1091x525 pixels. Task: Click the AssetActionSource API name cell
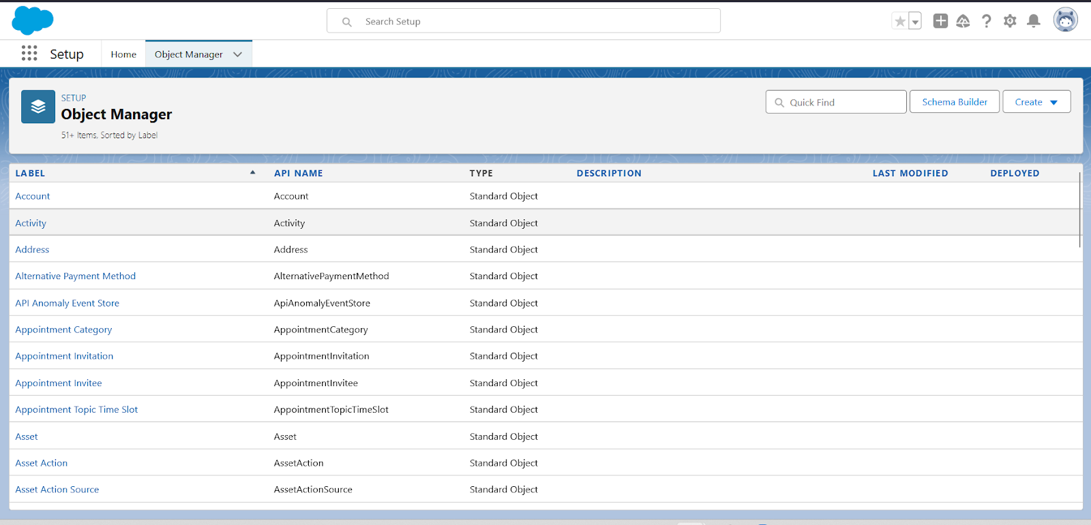point(313,490)
